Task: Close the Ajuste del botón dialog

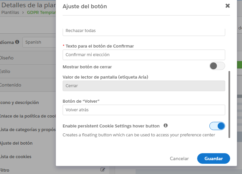Action: point(227,6)
